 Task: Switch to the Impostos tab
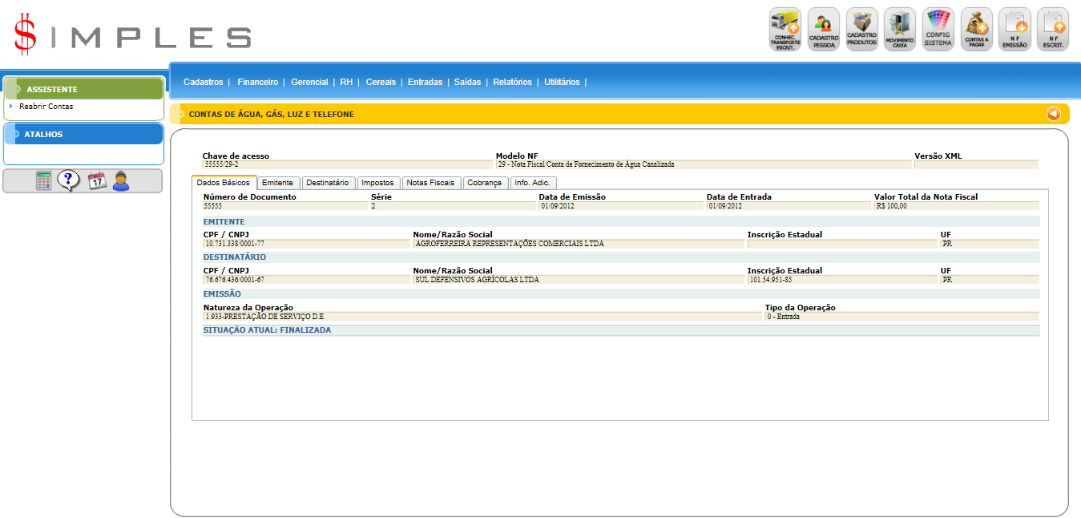[x=377, y=183]
